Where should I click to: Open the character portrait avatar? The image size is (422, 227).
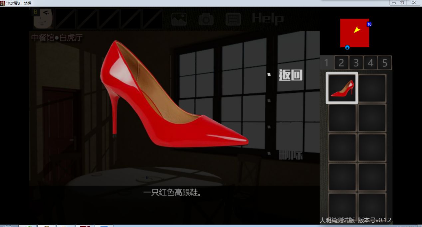click(43, 18)
